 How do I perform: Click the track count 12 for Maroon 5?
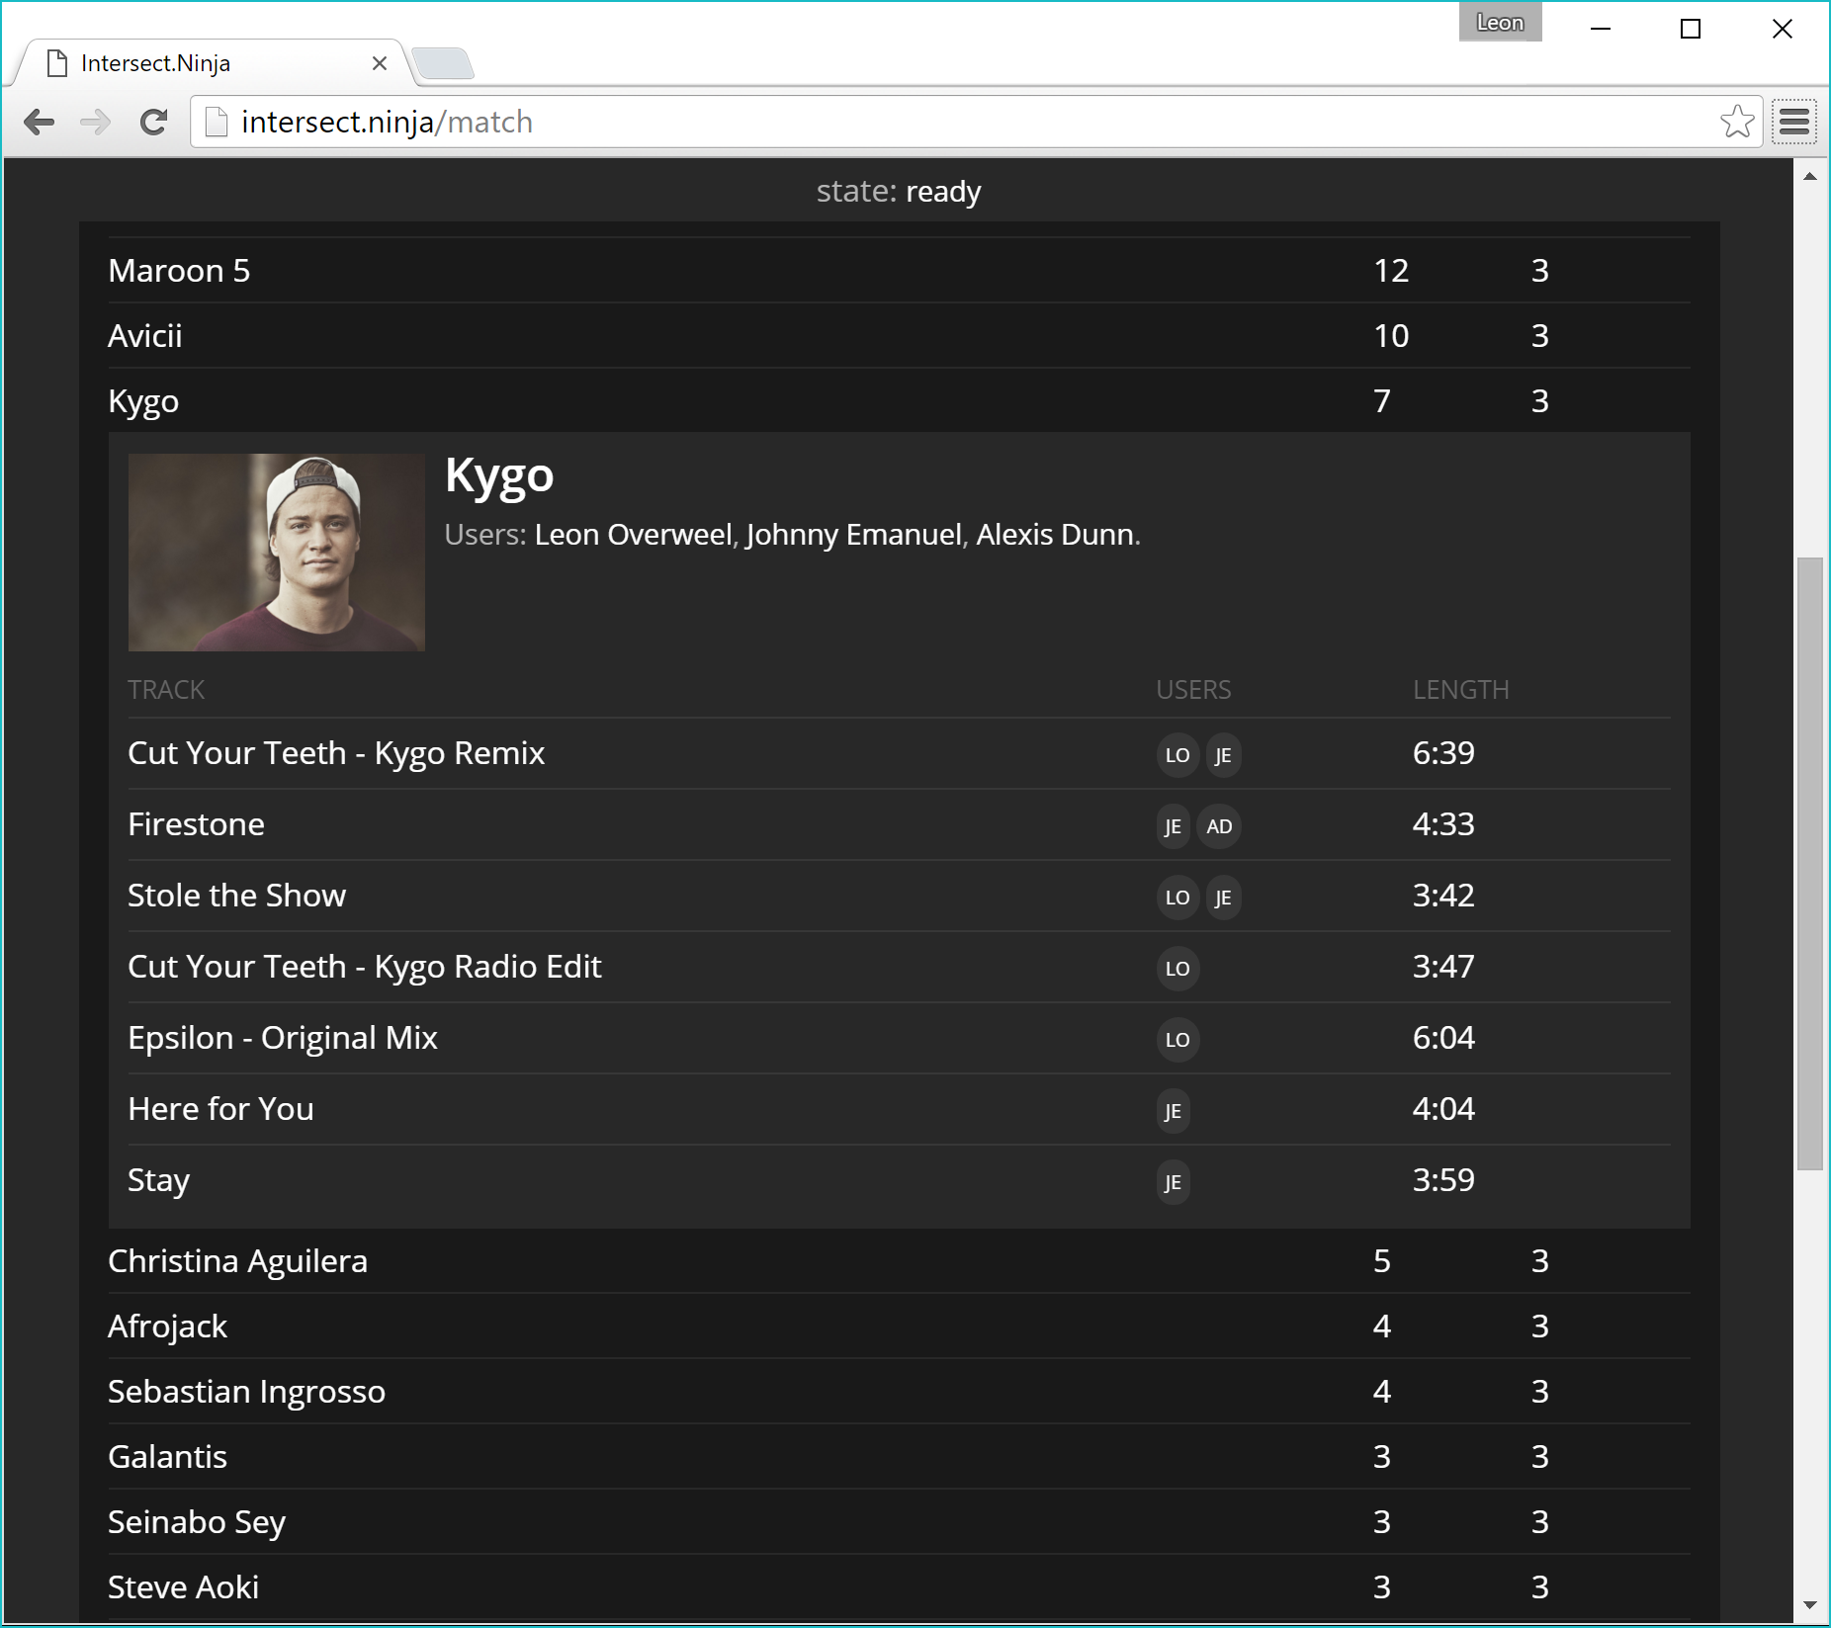[x=1391, y=271]
